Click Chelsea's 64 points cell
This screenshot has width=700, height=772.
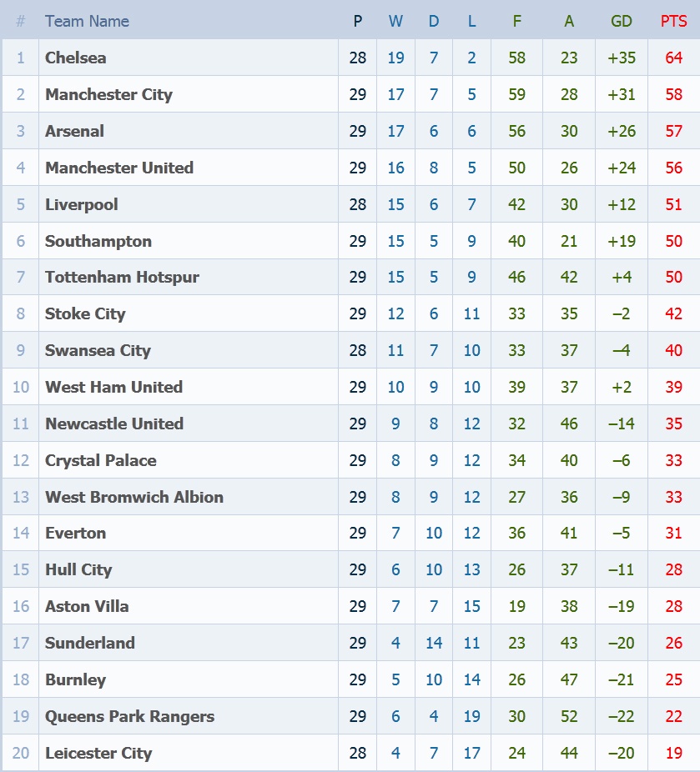pos(673,58)
